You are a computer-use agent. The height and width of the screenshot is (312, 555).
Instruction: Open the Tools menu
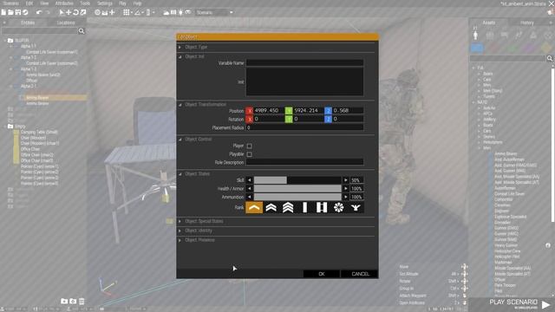tap(85, 3)
